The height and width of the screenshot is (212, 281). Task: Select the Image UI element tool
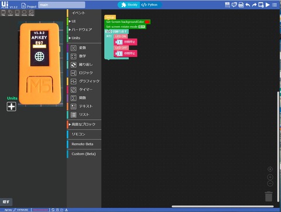pos(31,13)
